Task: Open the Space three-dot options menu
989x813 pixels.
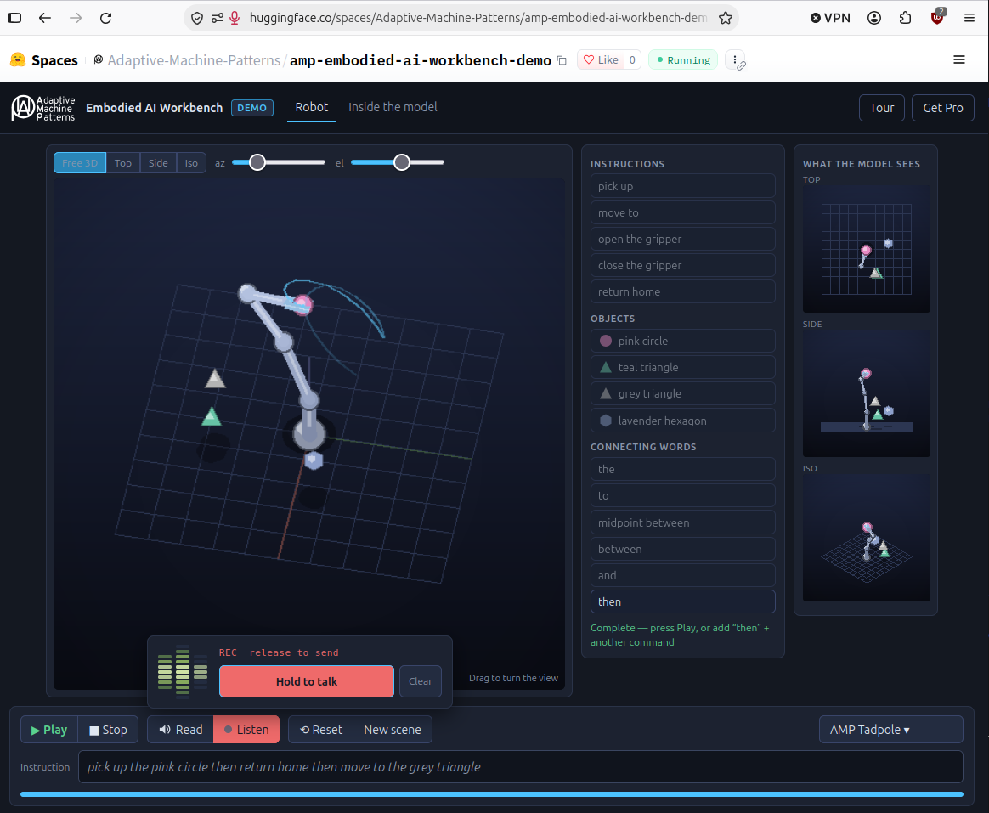Action: 736,60
